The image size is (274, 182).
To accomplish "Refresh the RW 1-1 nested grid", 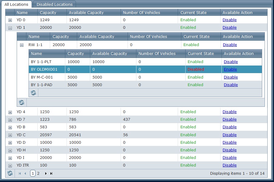I will 22,103.
